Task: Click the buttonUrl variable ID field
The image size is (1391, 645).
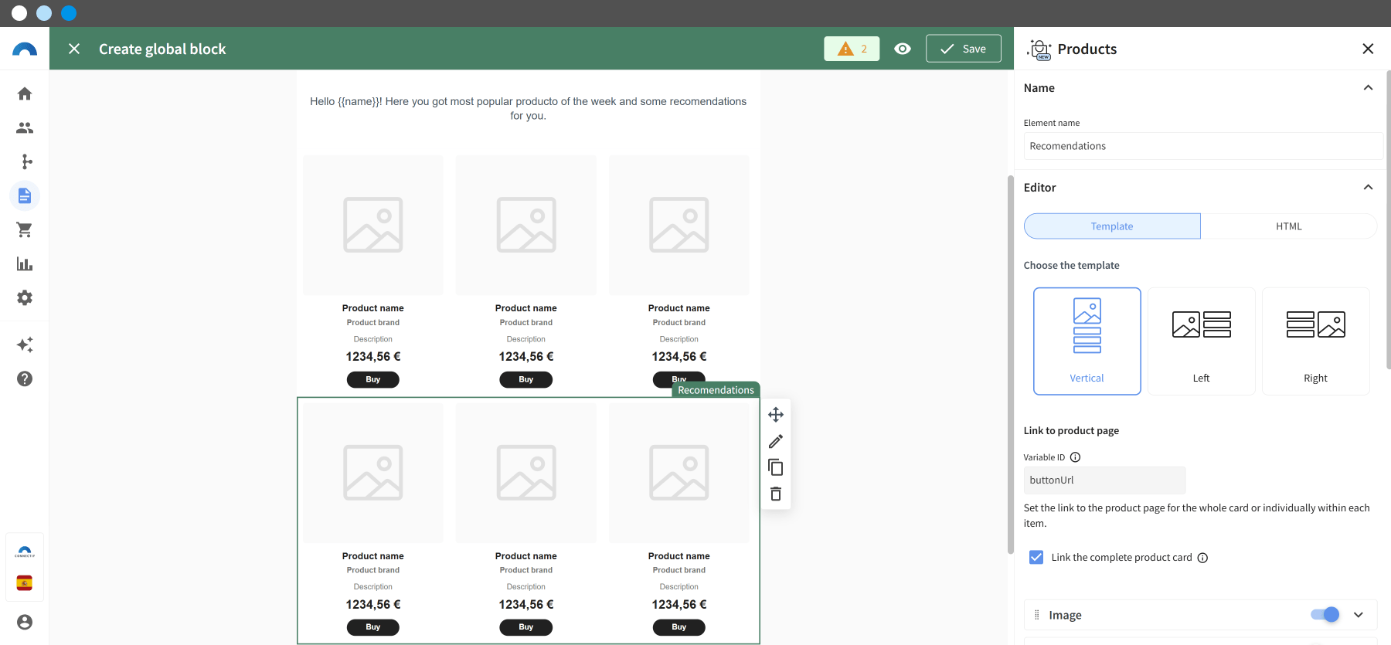Action: tap(1104, 480)
